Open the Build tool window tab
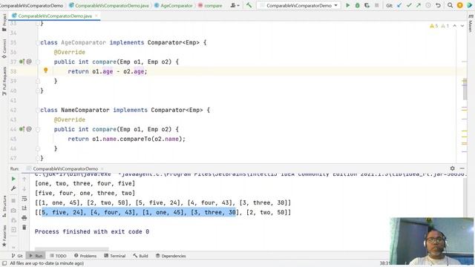The height and width of the screenshot is (267, 475). [140, 256]
